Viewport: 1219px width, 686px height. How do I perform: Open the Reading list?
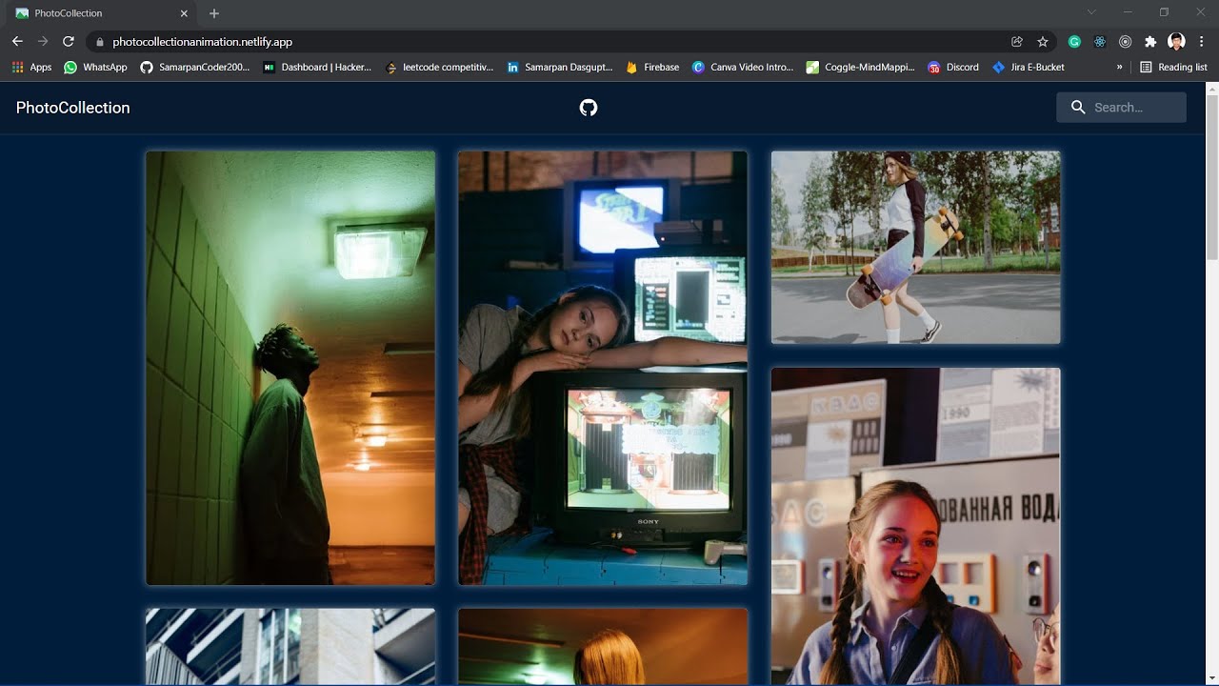point(1173,68)
